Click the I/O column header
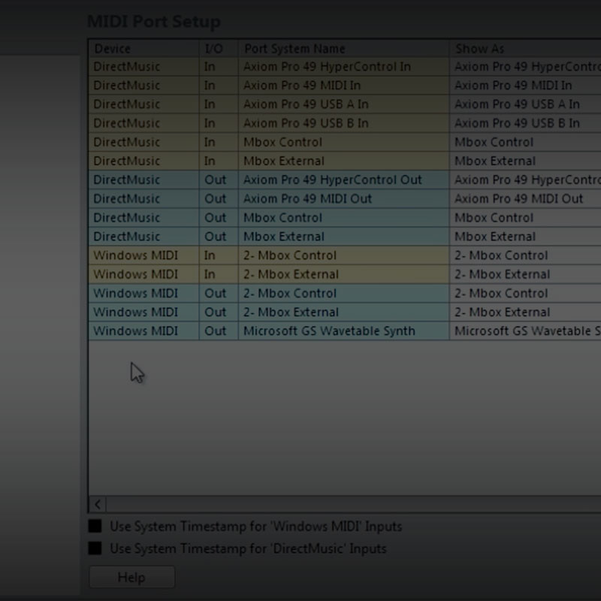Screen dimensions: 601x601 coord(219,49)
